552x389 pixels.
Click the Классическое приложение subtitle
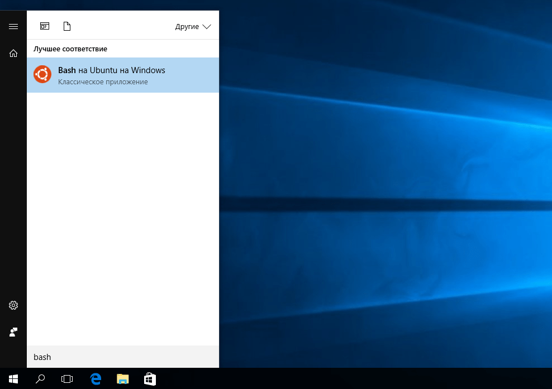[103, 82]
